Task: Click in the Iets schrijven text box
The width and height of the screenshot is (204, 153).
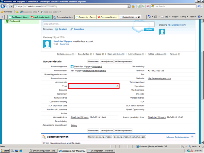Action: 99,24
